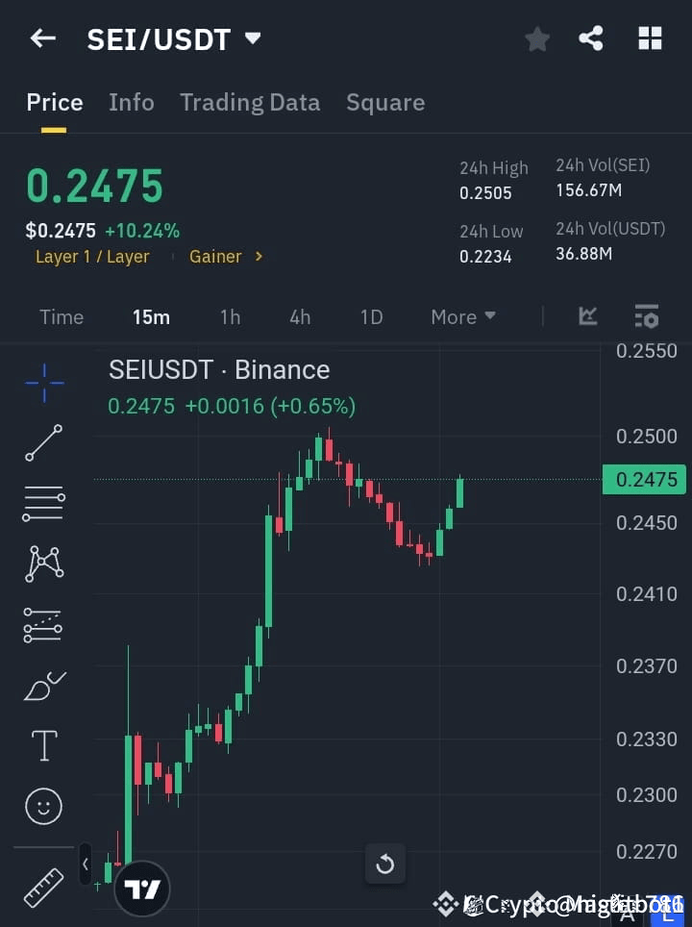Reset the chart view

click(384, 864)
